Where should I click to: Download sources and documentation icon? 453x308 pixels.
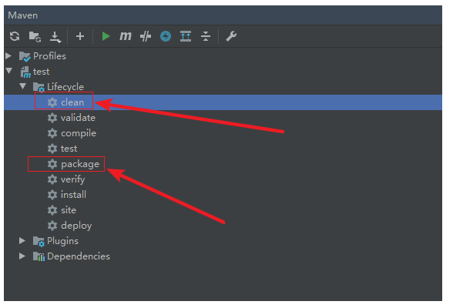tap(55, 37)
